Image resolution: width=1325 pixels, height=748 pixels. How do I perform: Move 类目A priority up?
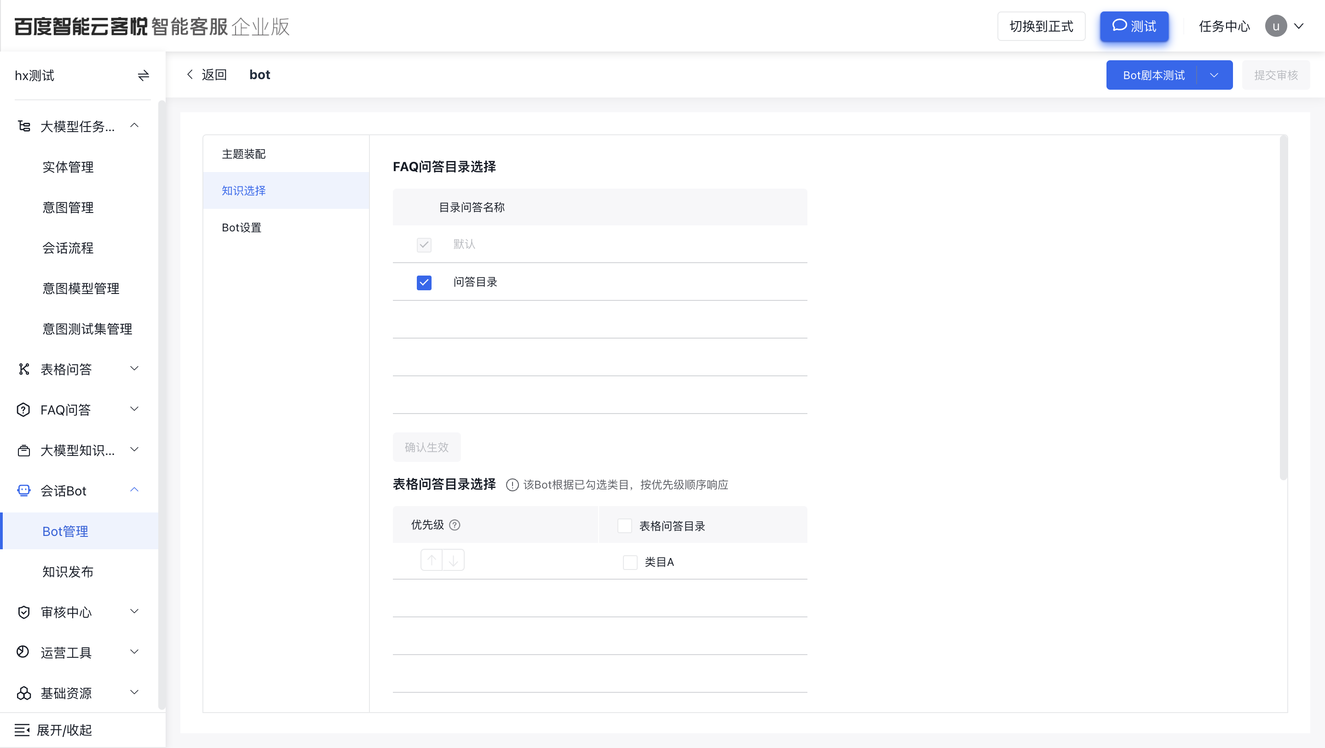point(432,560)
